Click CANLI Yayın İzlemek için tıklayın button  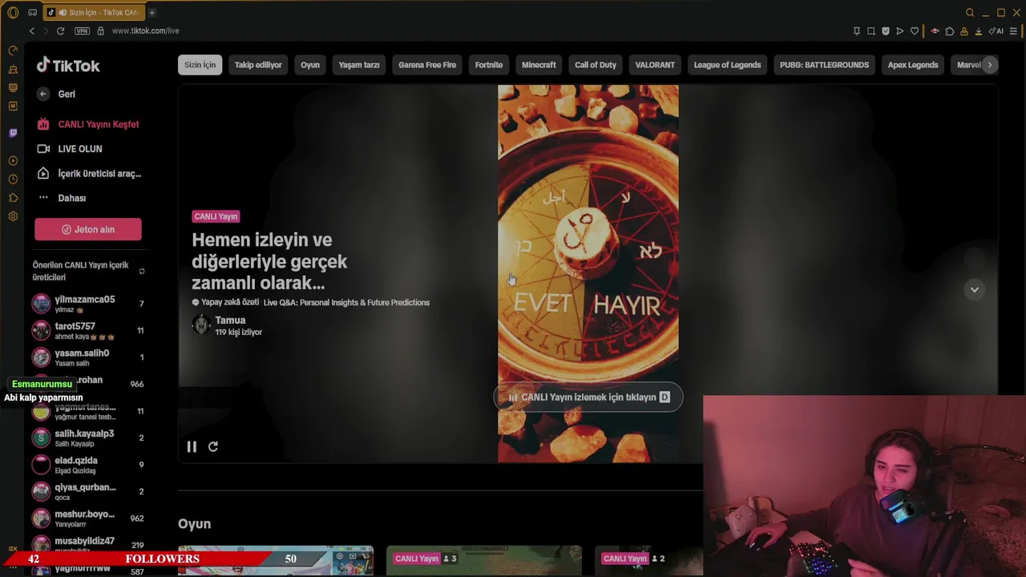(x=588, y=397)
